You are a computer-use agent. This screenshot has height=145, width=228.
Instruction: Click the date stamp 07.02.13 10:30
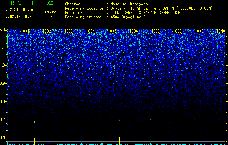(x=18, y=17)
